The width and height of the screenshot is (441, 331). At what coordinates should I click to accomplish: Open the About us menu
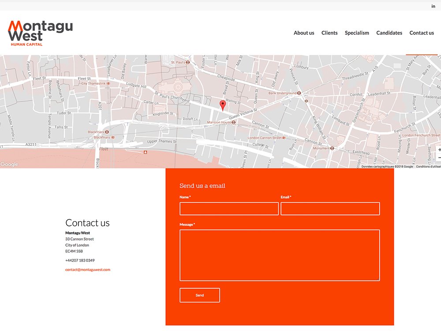(304, 33)
